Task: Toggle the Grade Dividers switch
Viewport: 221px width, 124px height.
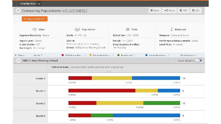Action: point(199,61)
